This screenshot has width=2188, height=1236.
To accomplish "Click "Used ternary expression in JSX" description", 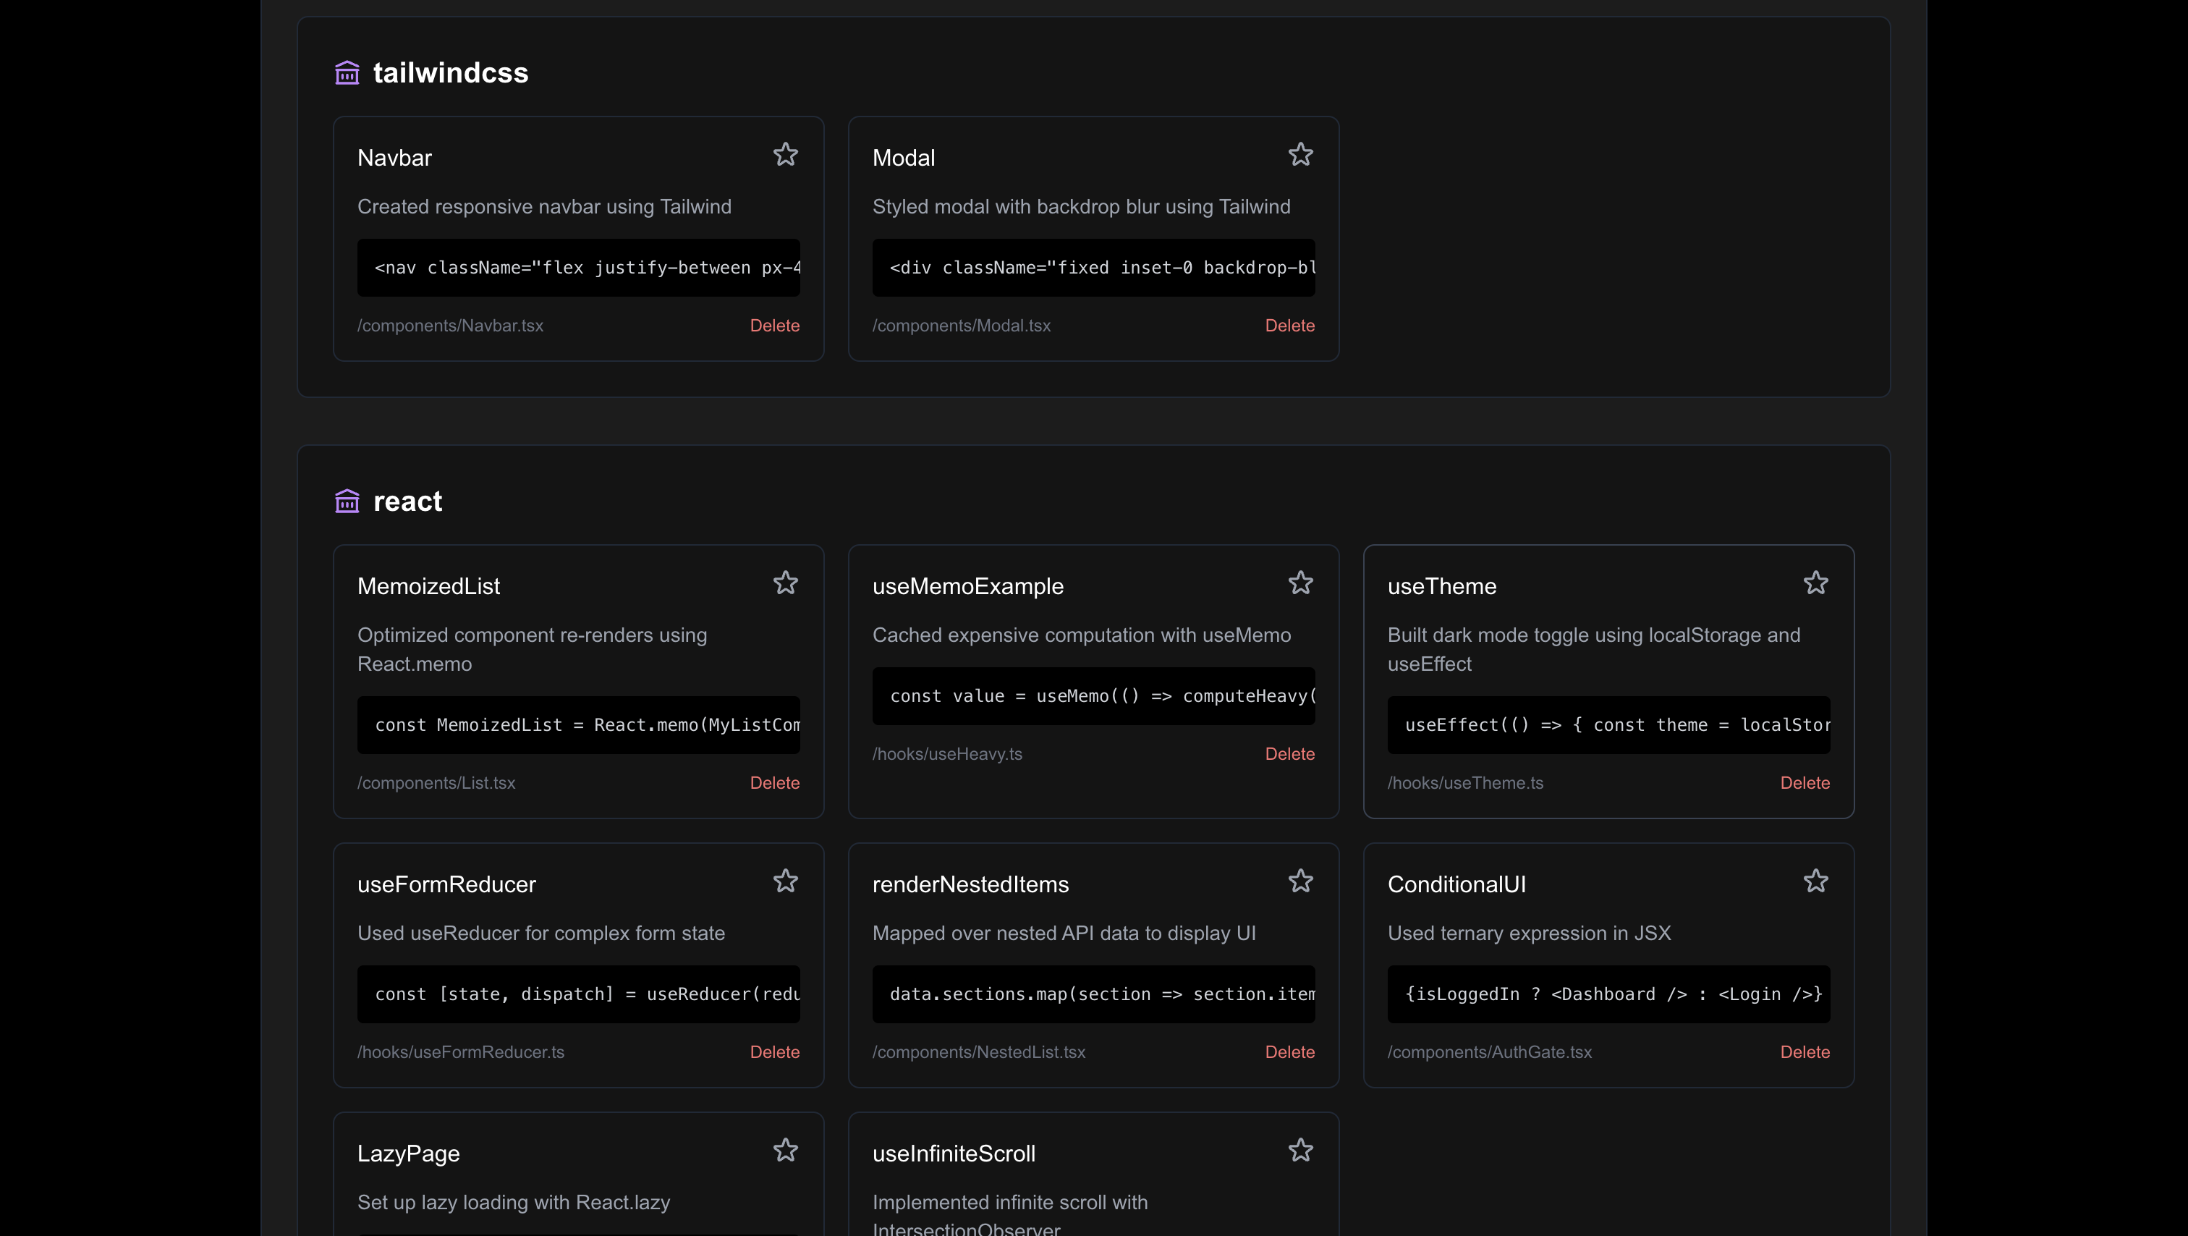I will pos(1529,933).
